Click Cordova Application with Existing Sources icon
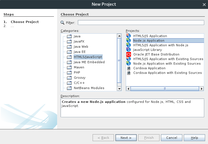This screenshot has width=208, height=144. (x=129, y=73)
